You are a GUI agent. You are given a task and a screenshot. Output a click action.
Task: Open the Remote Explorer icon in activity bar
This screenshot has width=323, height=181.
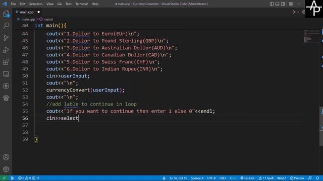tap(6, 74)
